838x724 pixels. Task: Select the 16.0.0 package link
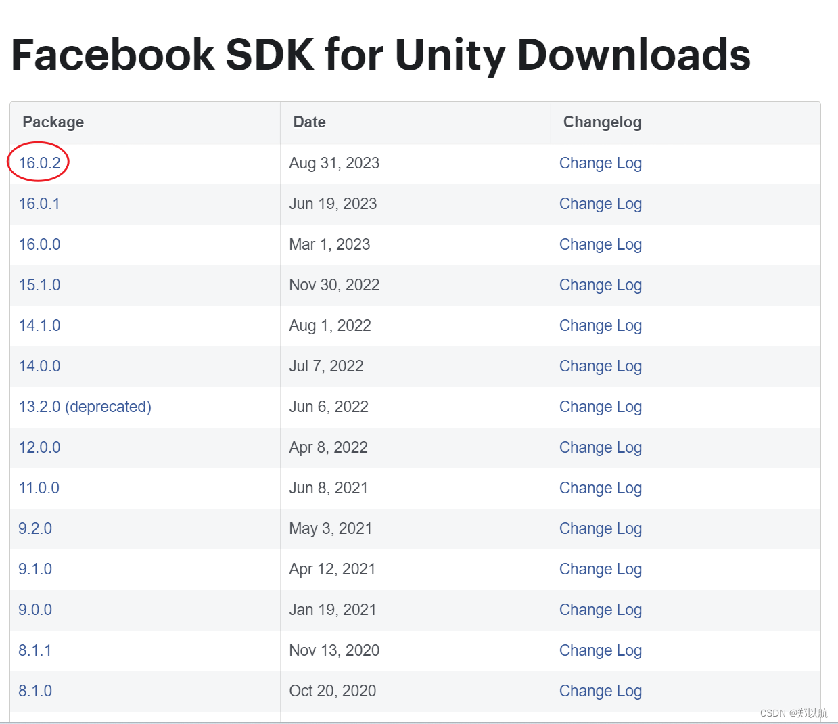39,244
